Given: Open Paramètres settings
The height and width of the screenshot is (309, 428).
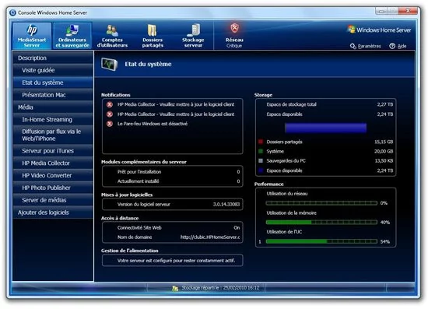Looking at the screenshot, I should 366,46.
